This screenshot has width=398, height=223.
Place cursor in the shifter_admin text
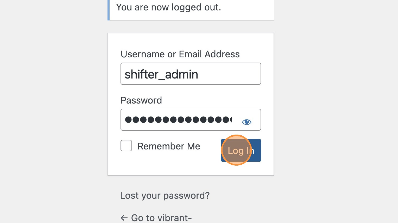[x=161, y=75]
